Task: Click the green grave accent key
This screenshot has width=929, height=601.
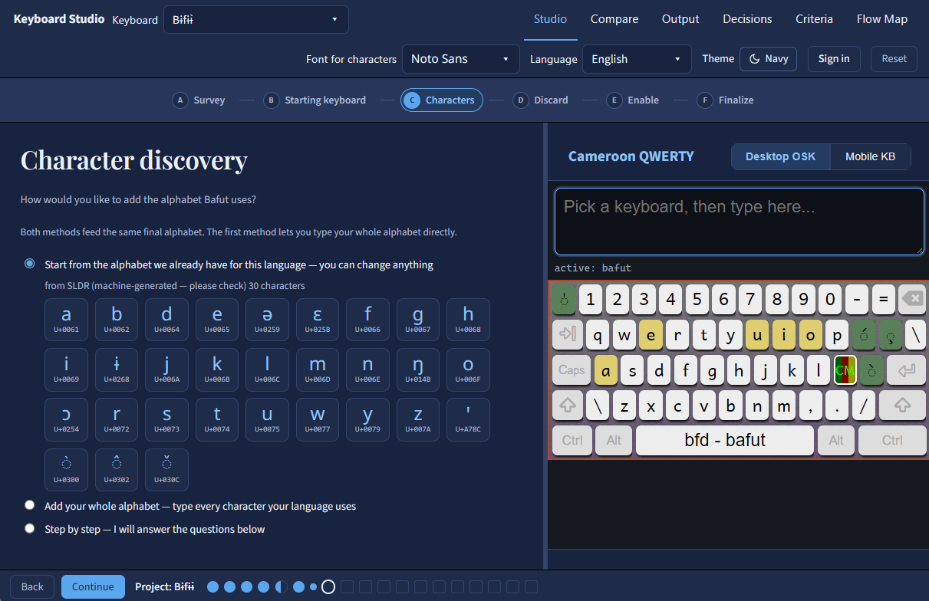Action: click(871, 370)
